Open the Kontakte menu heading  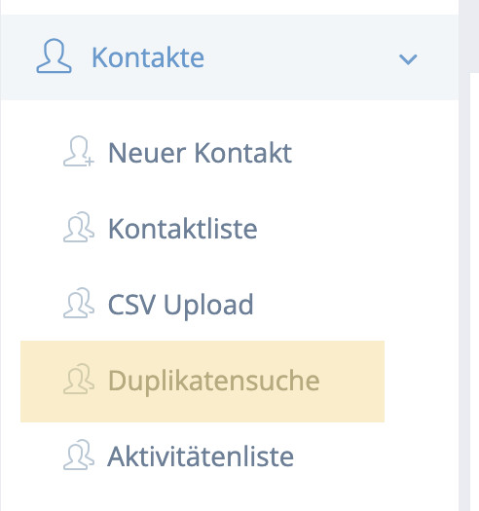click(148, 57)
